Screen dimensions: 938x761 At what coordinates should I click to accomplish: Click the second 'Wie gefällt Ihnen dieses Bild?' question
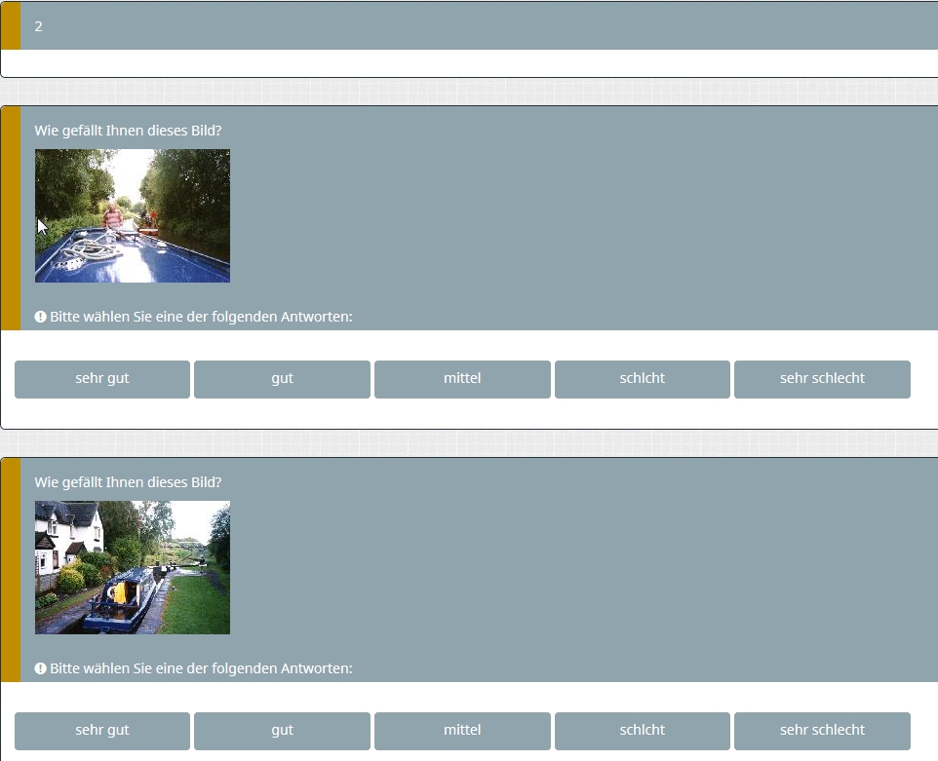(x=128, y=482)
